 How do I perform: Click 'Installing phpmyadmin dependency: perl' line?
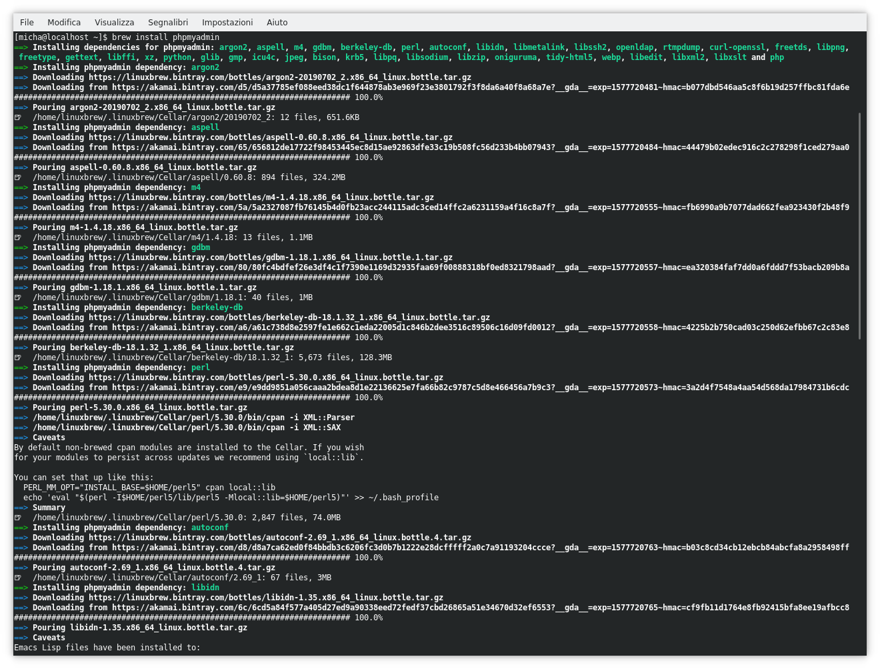[112, 368]
